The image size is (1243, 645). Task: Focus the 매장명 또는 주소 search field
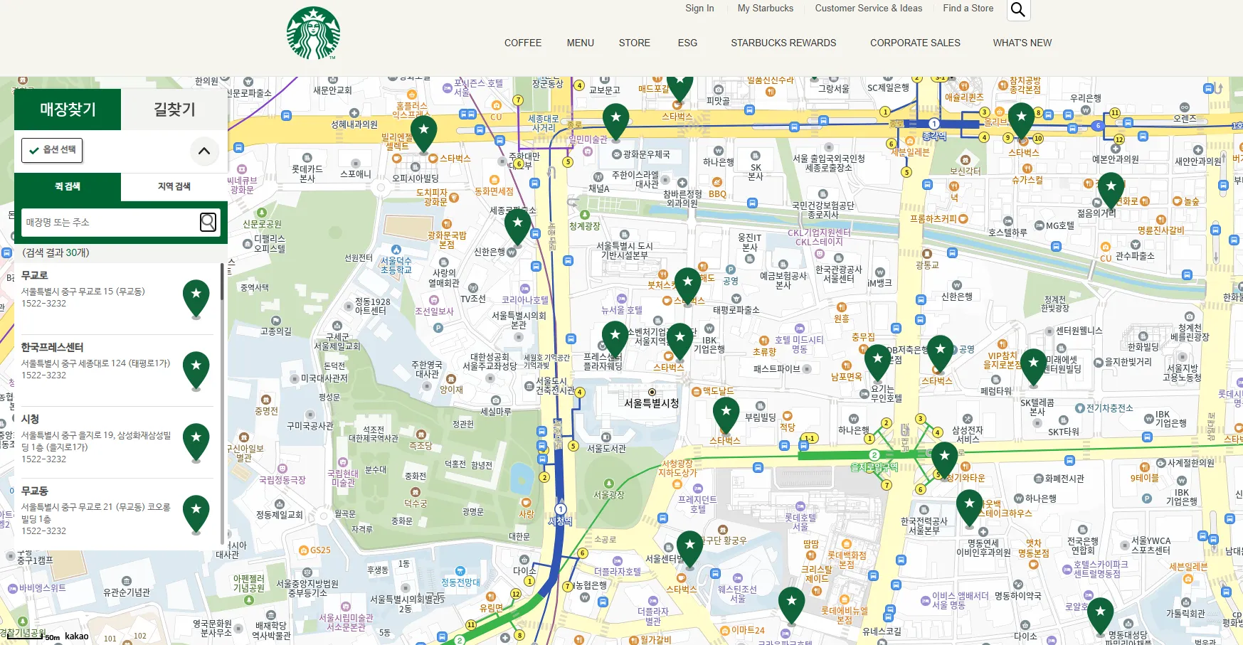(x=110, y=223)
